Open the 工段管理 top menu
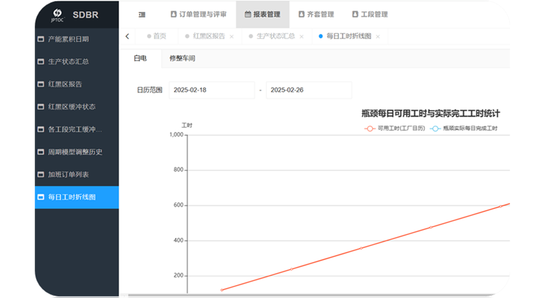 [370, 14]
